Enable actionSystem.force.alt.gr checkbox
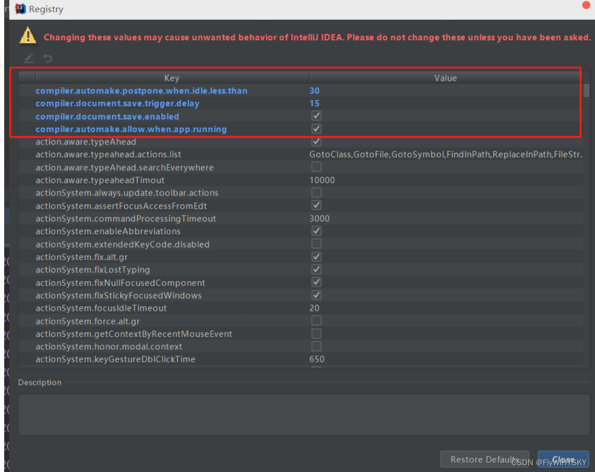 coord(316,321)
